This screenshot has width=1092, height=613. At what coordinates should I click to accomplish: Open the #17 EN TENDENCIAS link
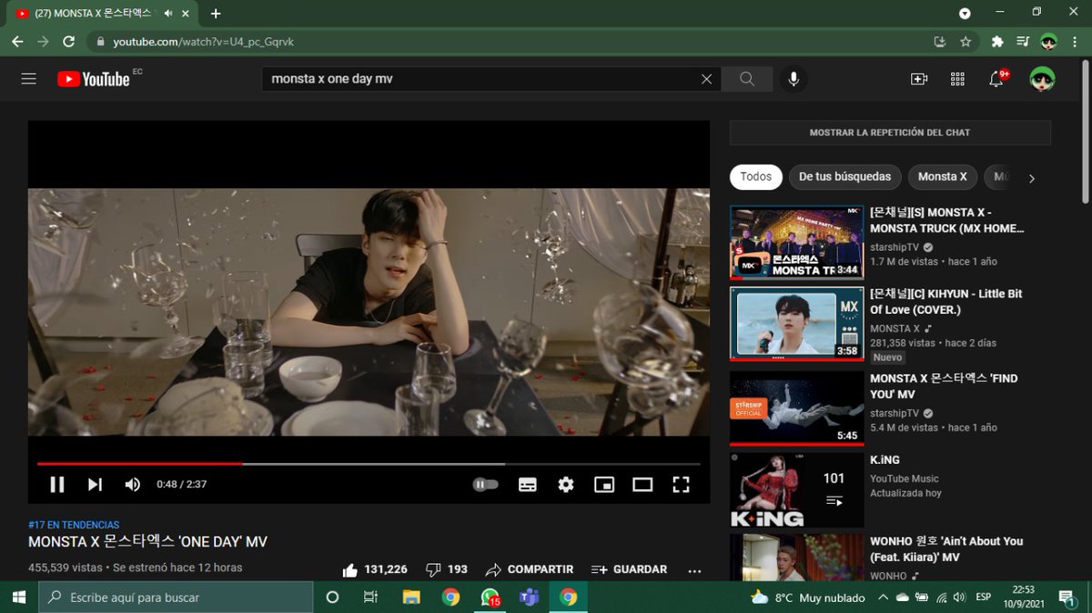[x=74, y=525]
